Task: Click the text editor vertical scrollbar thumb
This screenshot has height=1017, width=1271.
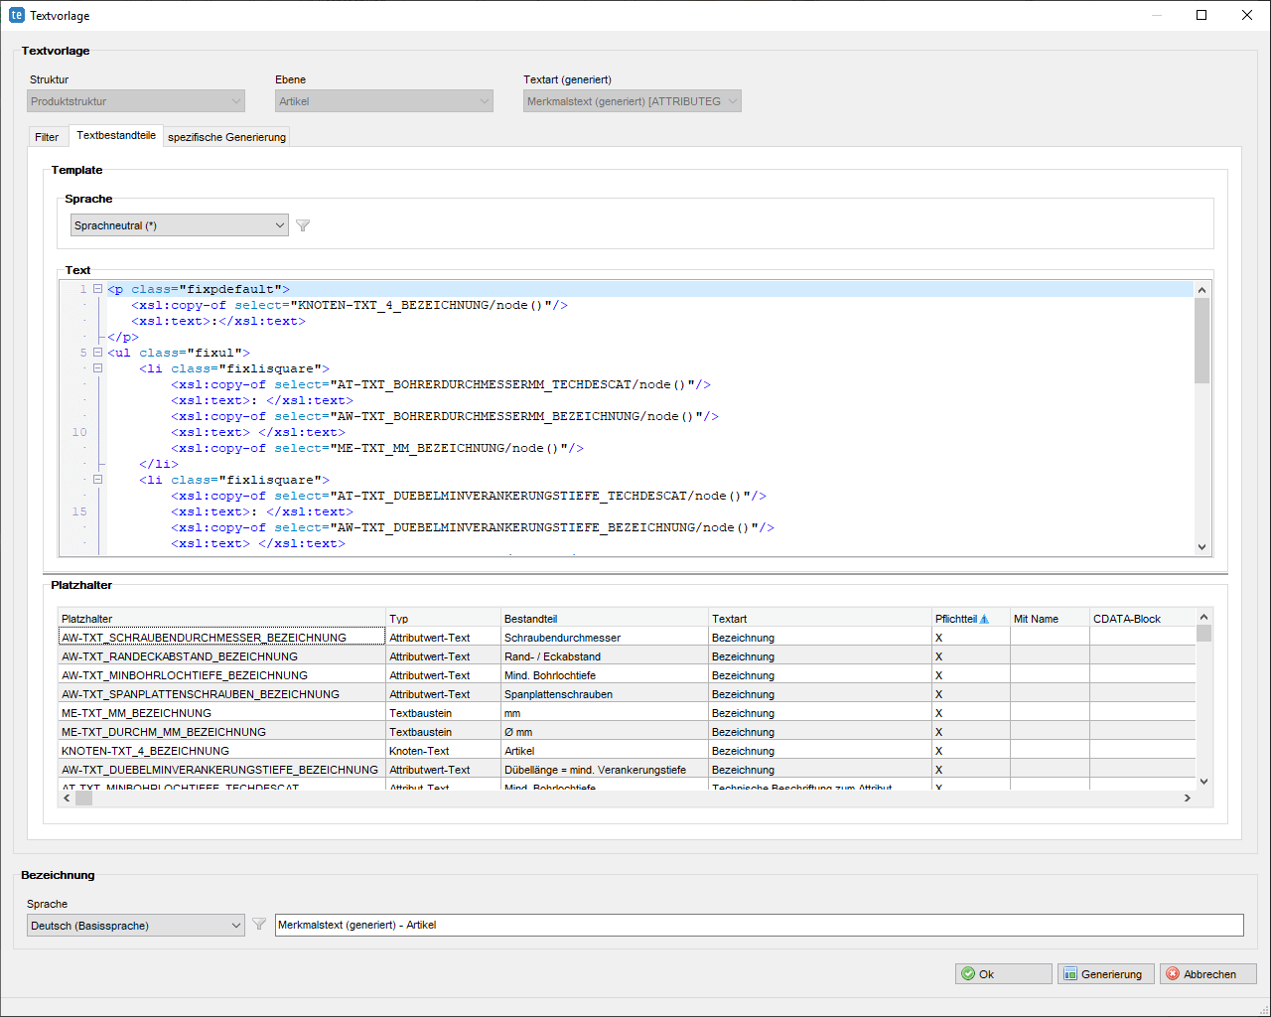Action: click(1202, 341)
